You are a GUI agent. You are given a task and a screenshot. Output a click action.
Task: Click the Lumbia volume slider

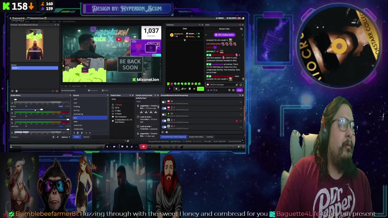coord(42,120)
